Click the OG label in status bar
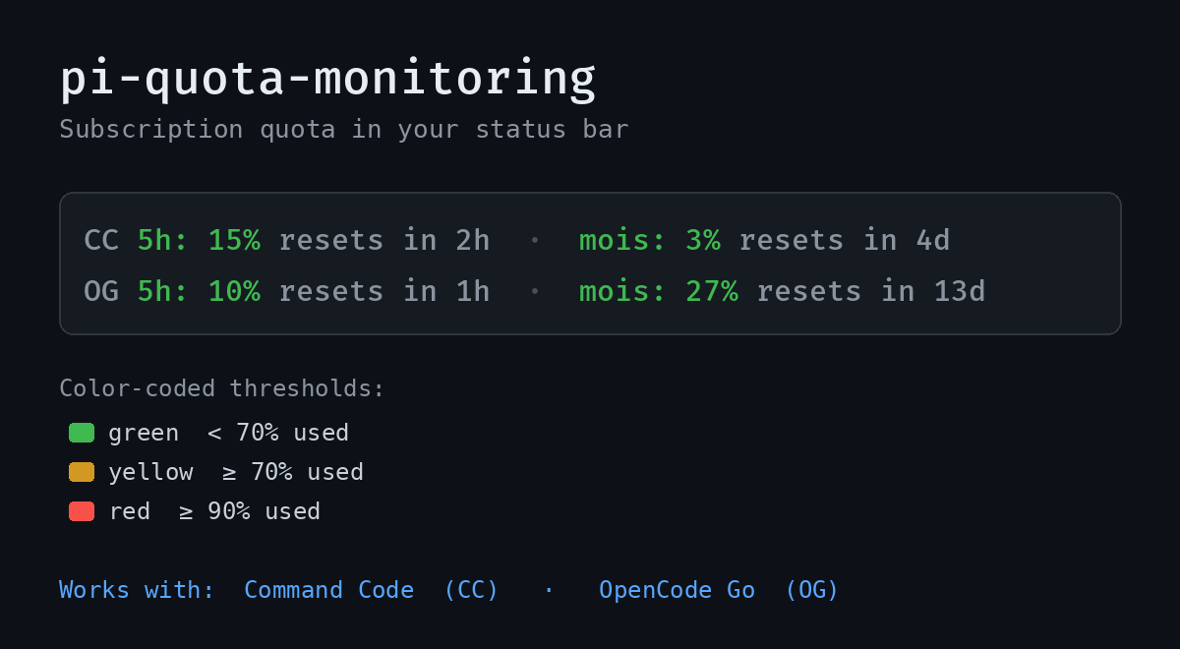The image size is (1180, 649). click(101, 292)
